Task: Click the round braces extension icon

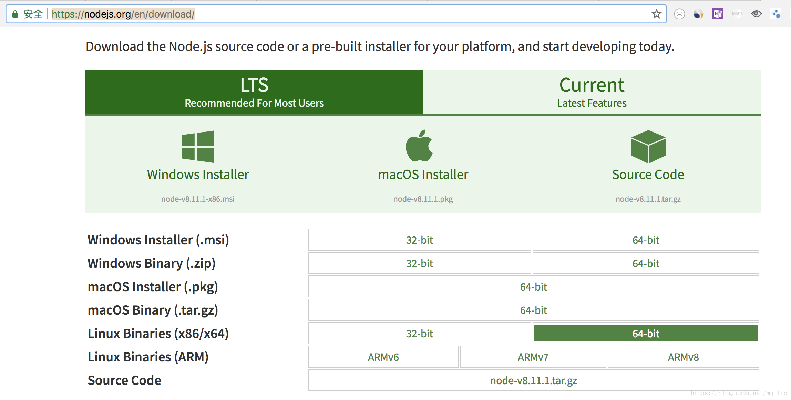Action: tap(679, 14)
